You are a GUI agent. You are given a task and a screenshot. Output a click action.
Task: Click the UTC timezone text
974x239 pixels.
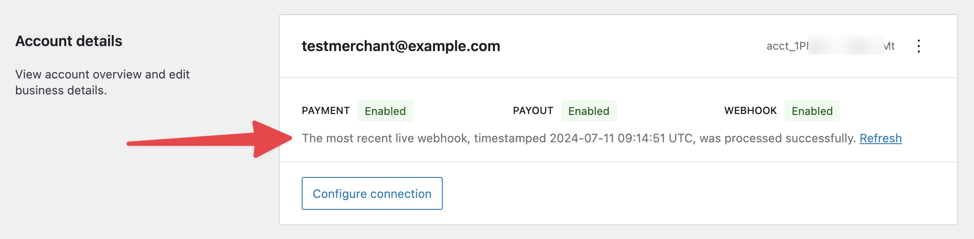[x=681, y=138]
